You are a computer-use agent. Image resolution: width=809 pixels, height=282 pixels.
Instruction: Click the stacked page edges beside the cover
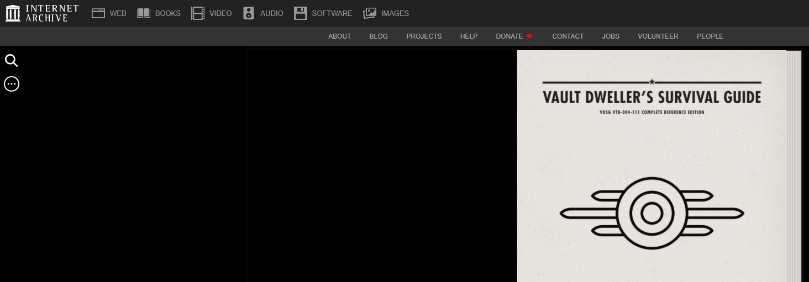click(794, 166)
